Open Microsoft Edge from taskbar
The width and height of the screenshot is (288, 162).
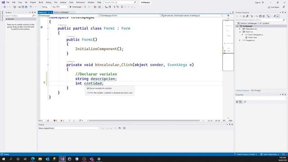point(33,159)
